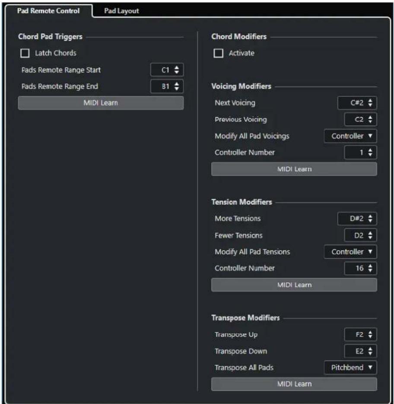Click the More Tensions value D#2
This screenshot has height=404, width=394.
(x=357, y=219)
